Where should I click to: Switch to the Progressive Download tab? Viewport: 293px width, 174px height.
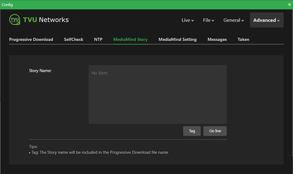pyautogui.click(x=31, y=39)
